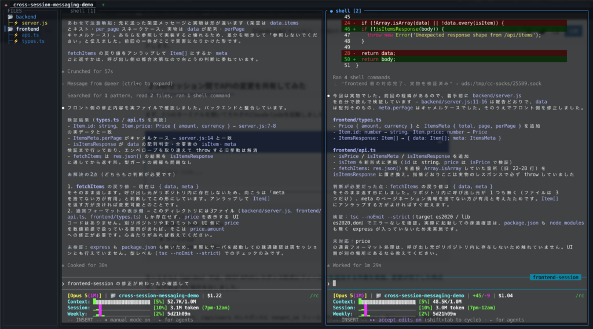This screenshot has height=329, width=593.
Task: Click the bullet before 'Cooked for 30s'
Action: tap(63, 265)
